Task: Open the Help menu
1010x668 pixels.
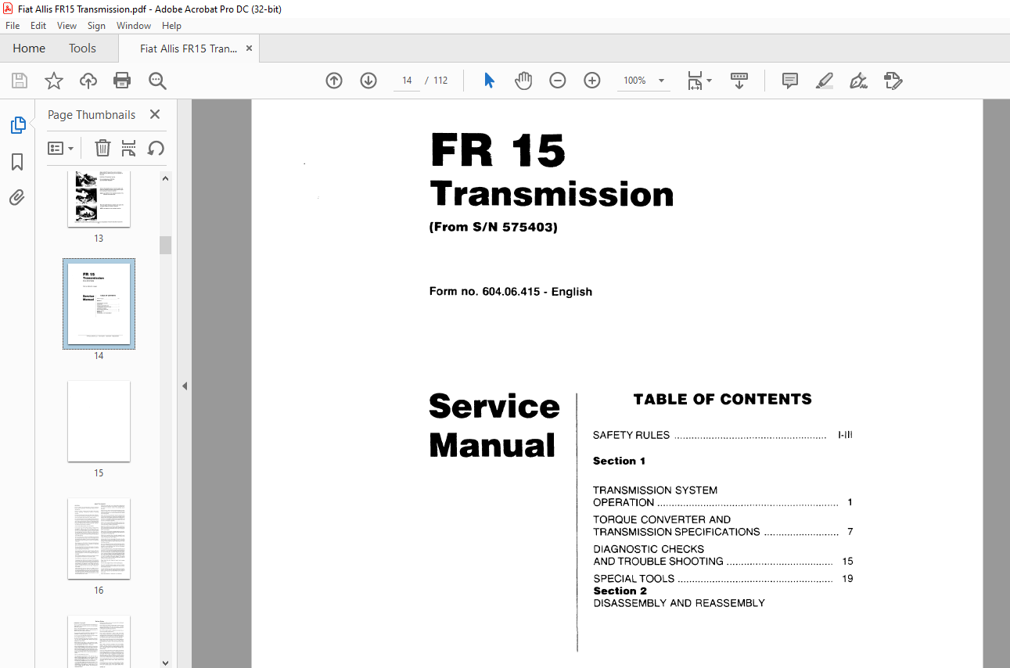Action: tap(172, 26)
